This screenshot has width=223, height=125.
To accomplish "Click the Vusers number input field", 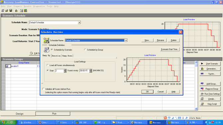I will (60, 71).
